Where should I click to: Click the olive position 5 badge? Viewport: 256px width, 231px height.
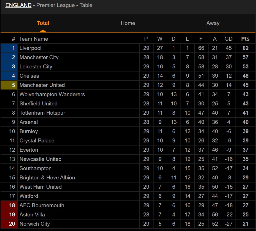[x=9, y=85]
